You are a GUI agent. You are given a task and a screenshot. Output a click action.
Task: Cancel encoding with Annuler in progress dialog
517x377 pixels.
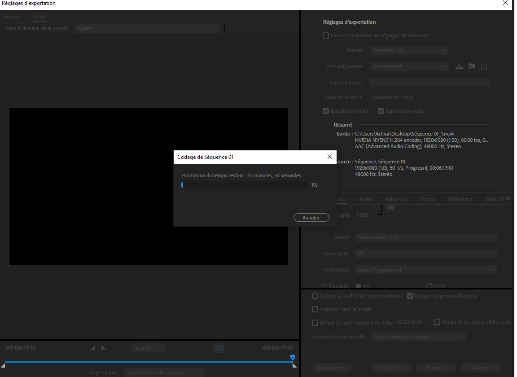[311, 218]
